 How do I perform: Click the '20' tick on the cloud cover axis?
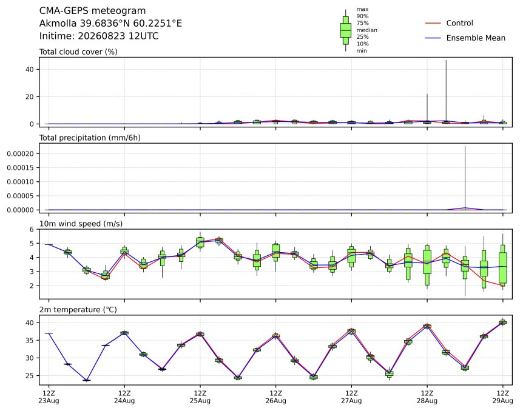[x=30, y=97]
